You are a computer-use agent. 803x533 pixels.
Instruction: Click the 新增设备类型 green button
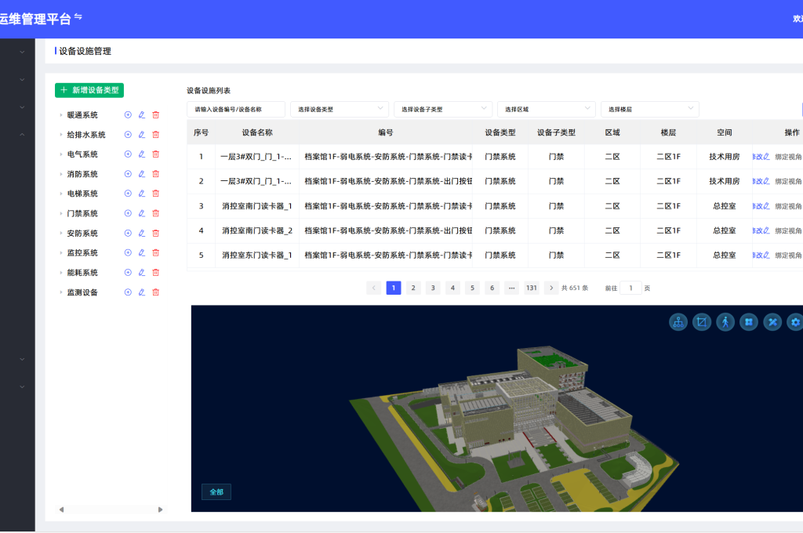pos(89,91)
